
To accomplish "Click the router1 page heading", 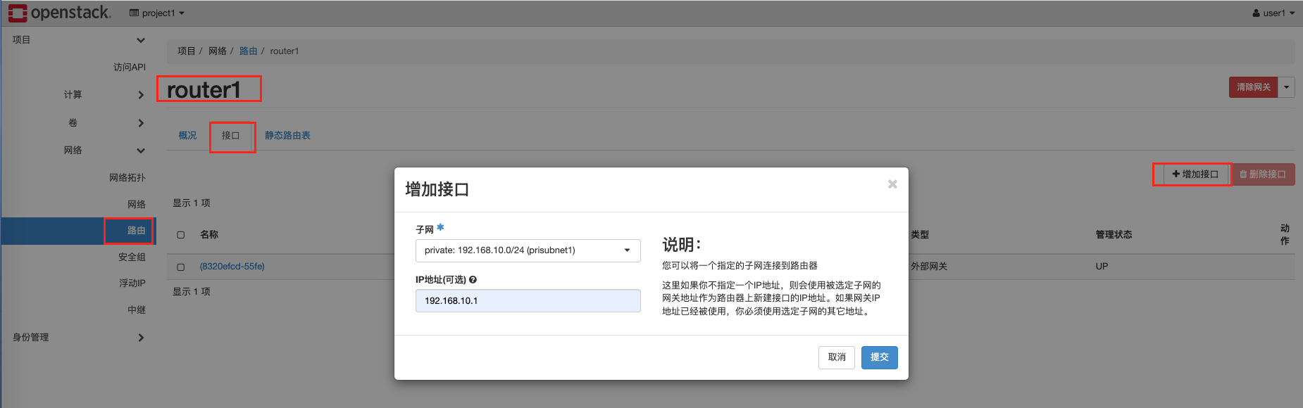I will 204,90.
